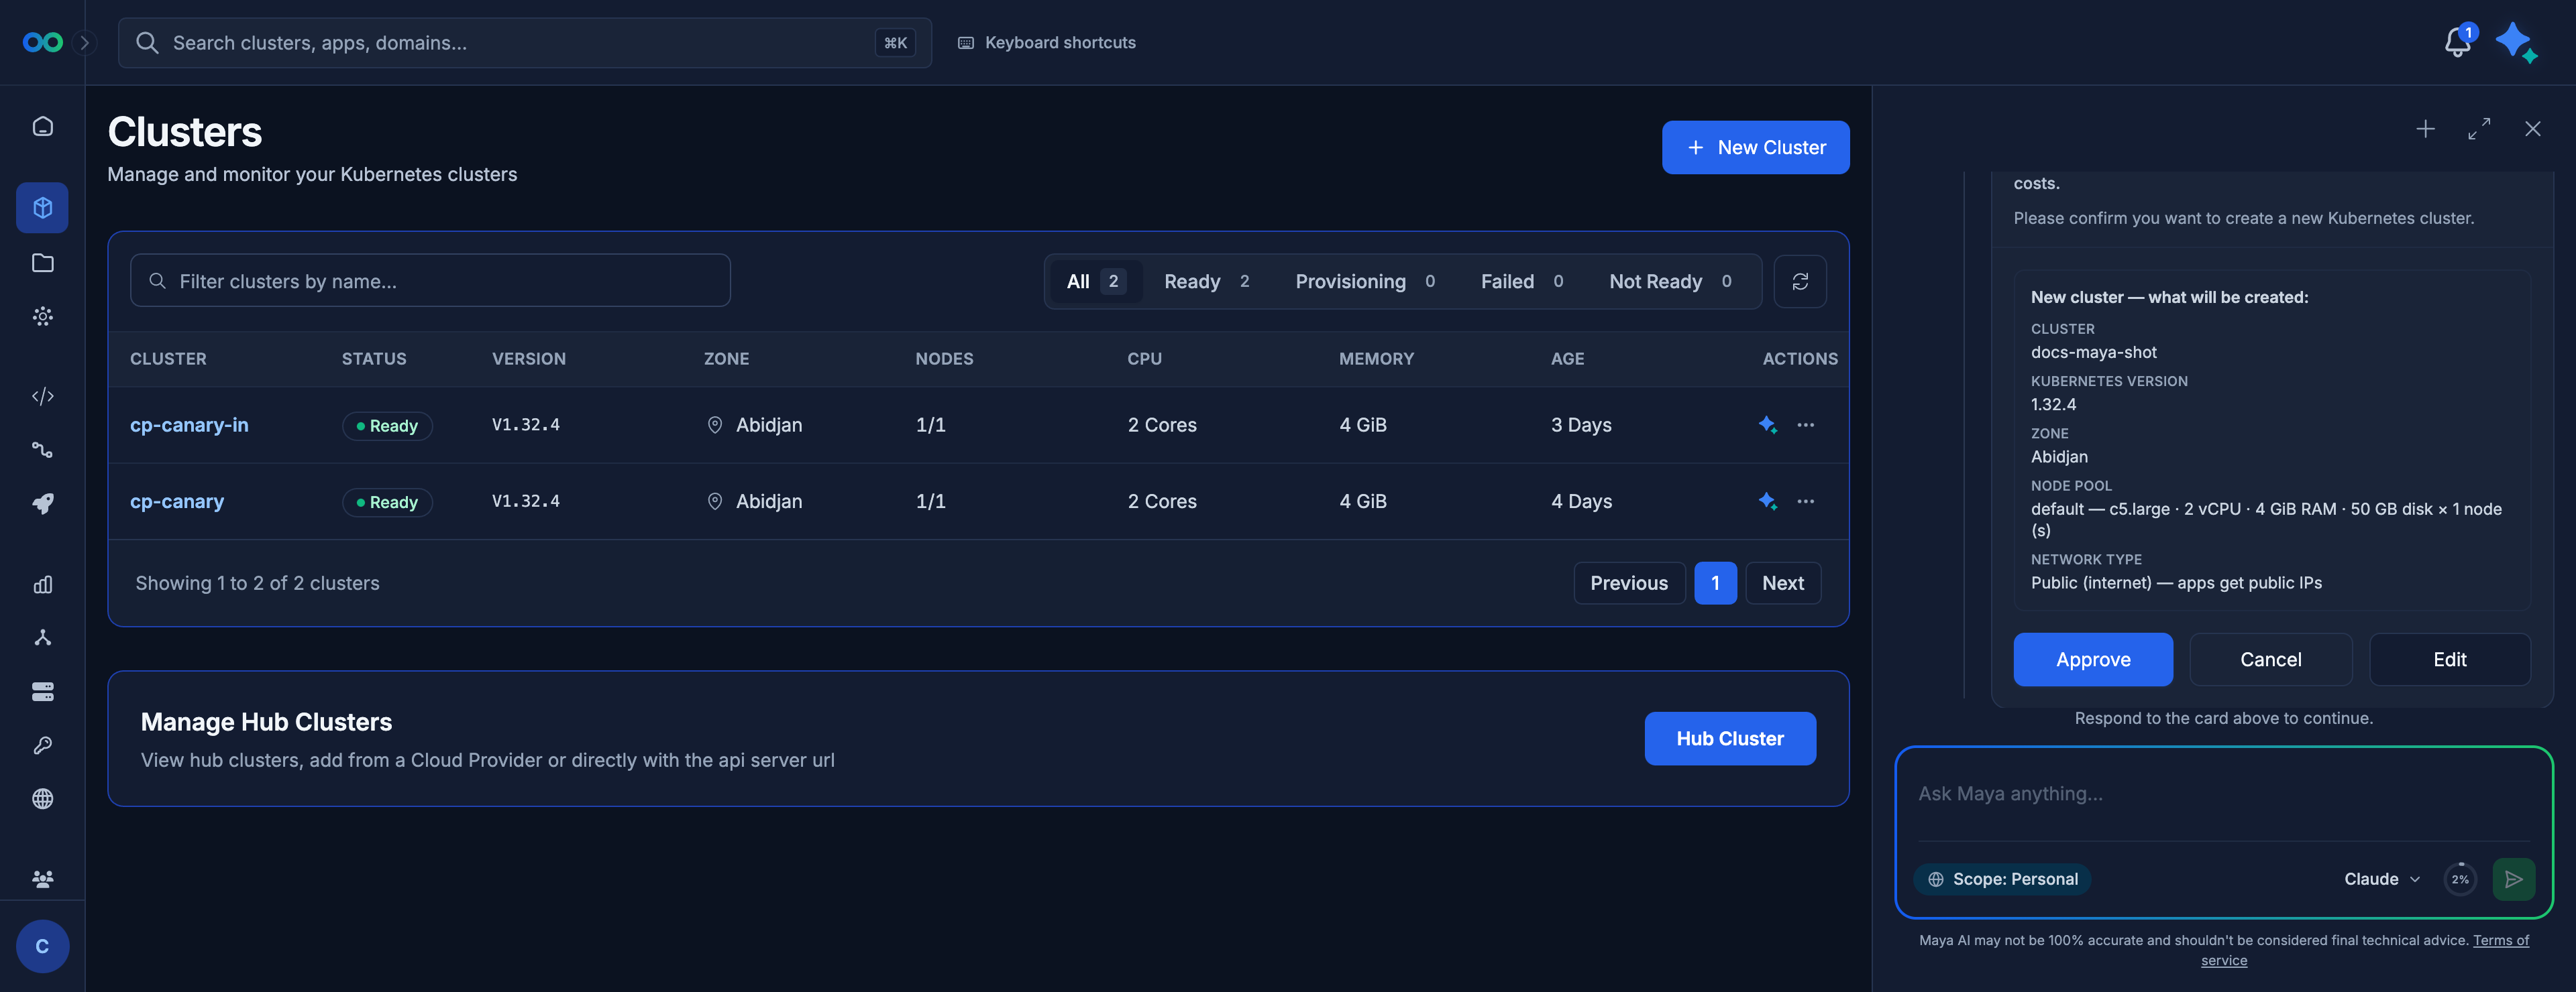2576x992 pixels.
Task: Open the Claude model dropdown
Action: [2382, 879]
